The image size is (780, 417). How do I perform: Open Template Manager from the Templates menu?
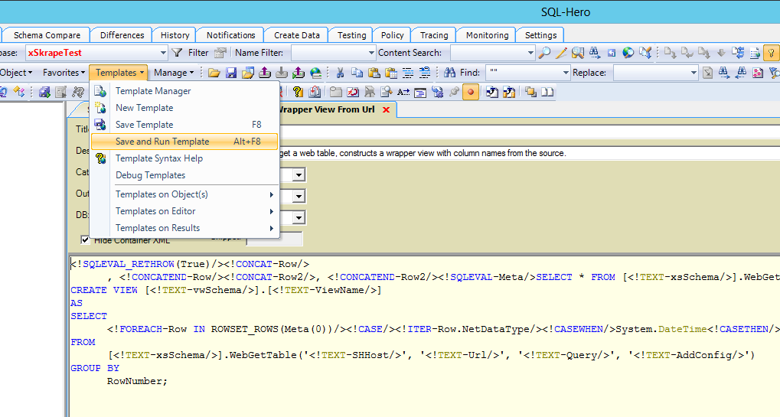click(184, 91)
